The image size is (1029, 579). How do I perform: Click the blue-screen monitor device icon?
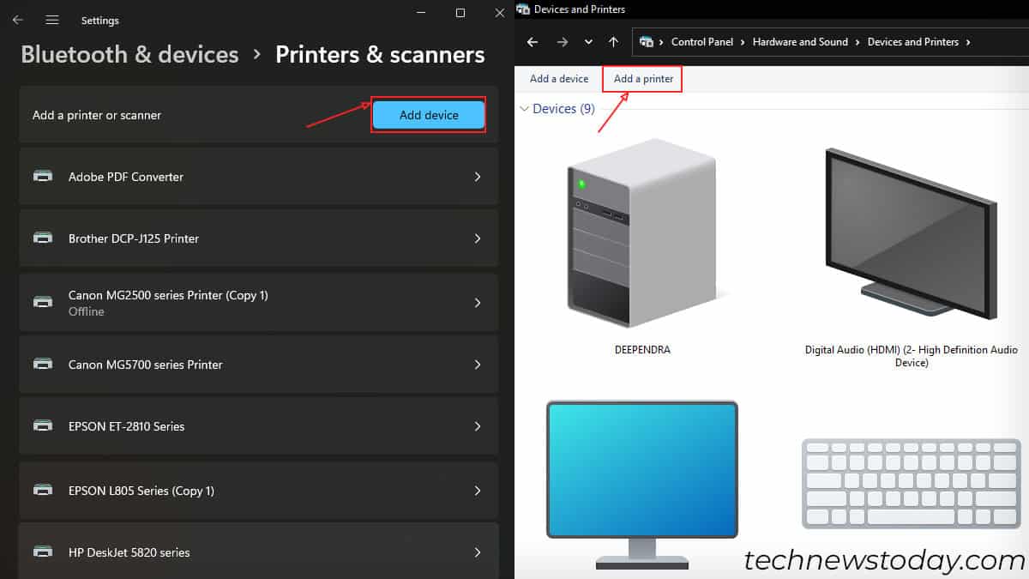(x=641, y=482)
